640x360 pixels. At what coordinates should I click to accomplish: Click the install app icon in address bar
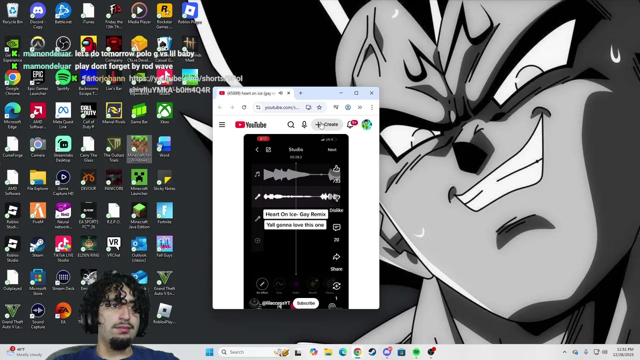[308, 107]
